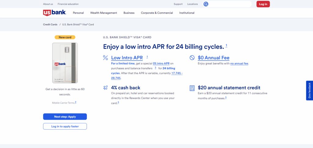
Task: Click the red Log in button
Action: point(263,4)
